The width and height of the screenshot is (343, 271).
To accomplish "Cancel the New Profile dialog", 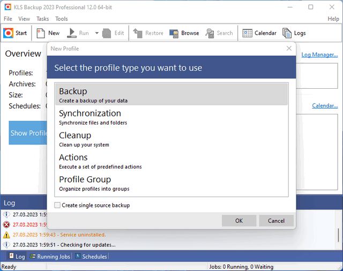I will click(x=276, y=221).
